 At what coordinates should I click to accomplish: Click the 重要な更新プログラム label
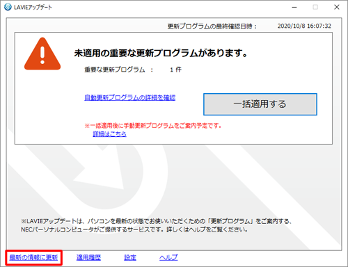[115, 70]
